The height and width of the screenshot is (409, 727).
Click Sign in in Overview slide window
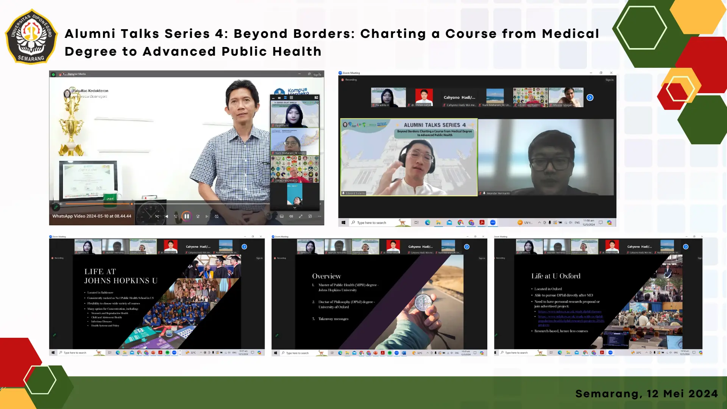tap(482, 258)
